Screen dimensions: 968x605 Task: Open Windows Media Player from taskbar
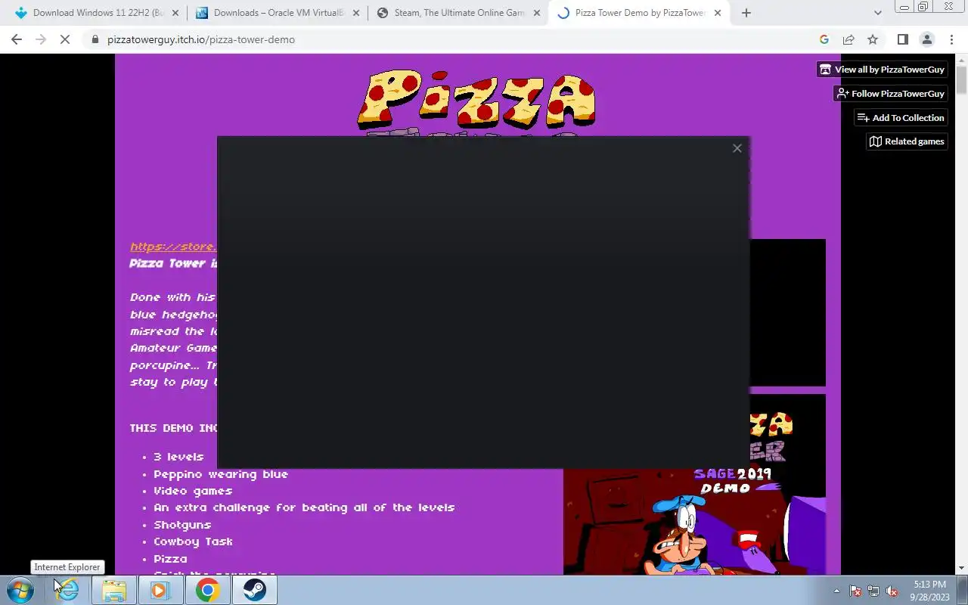[160, 590]
